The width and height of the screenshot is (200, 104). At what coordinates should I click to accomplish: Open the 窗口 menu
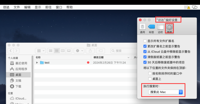pyautogui.click(x=59, y=7)
